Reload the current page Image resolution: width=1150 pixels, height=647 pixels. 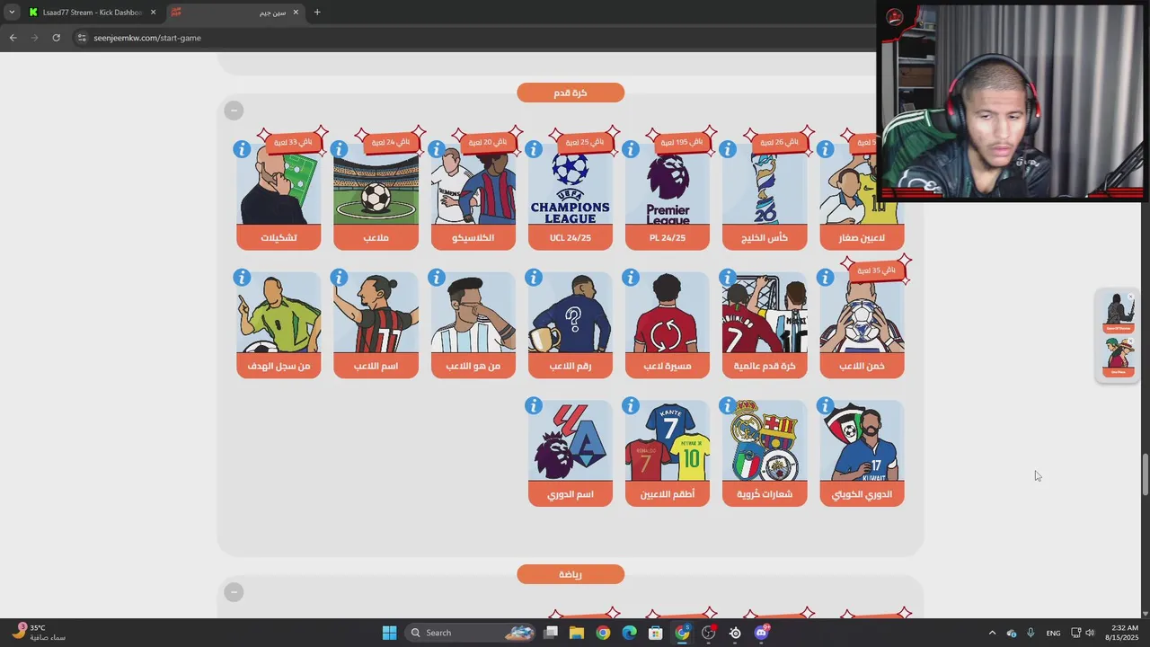coord(56,38)
